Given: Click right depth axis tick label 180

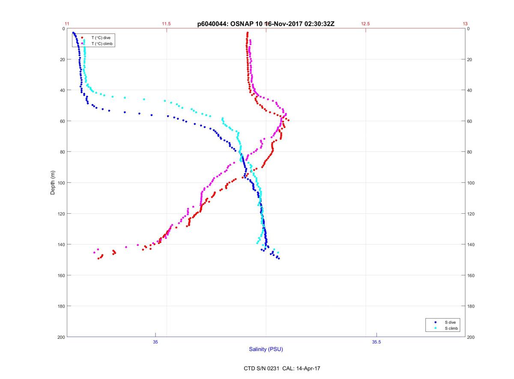Looking at the screenshot, I should (x=471, y=306).
